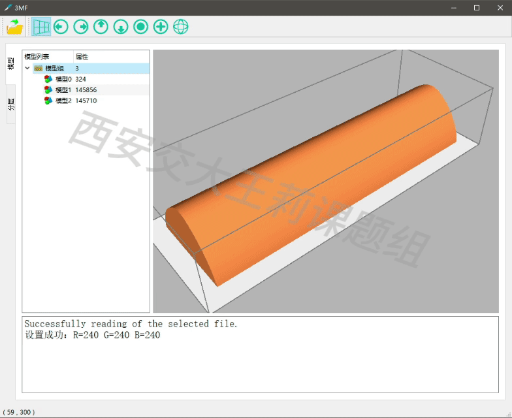The image size is (512, 418).
Task: Click the solid circle toolbar icon
Action: [140, 27]
